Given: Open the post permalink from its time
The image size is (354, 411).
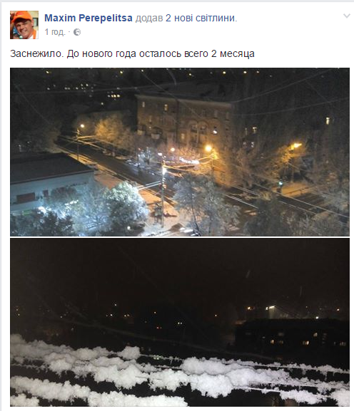Looking at the screenshot, I should click(55, 32).
